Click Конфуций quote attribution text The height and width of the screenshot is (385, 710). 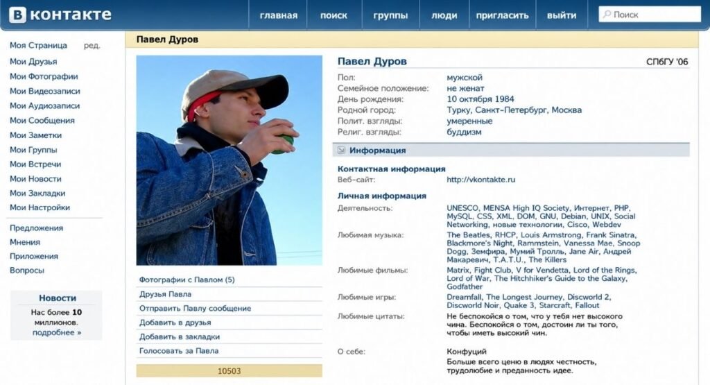(x=467, y=352)
